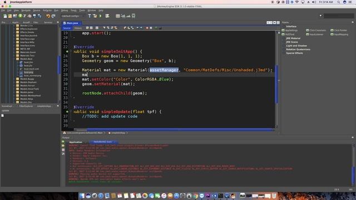The height and width of the screenshot is (200, 356).
Task: Click the red stop macro recording icon
Action: [147, 28]
